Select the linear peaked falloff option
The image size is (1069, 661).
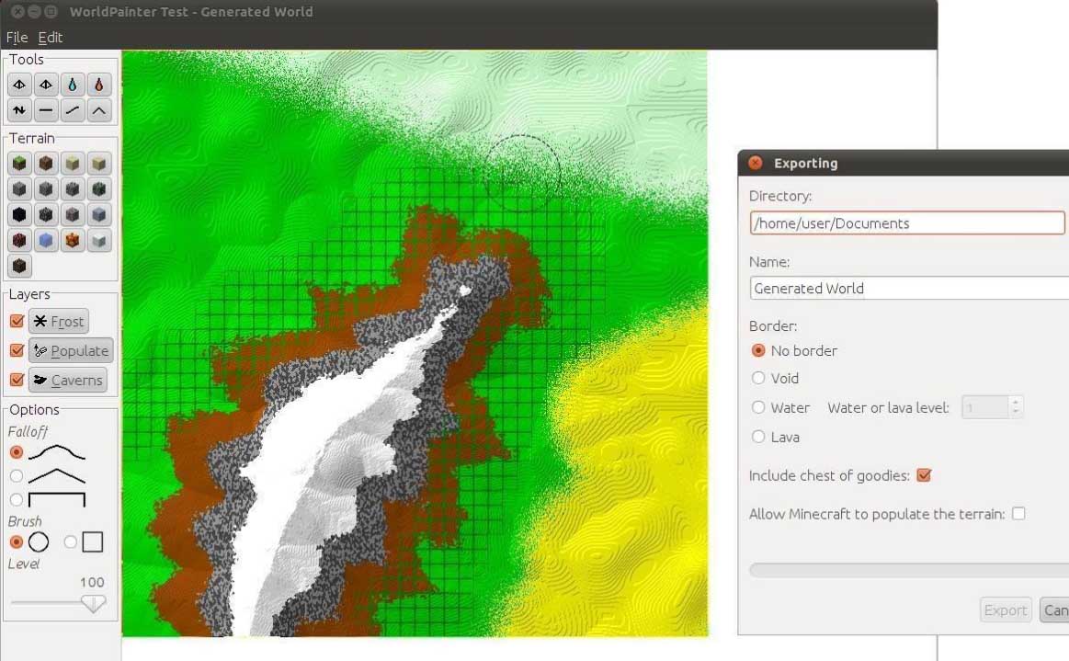(x=17, y=475)
